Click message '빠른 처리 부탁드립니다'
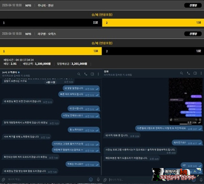The width and height of the screenshot is (204, 184). pyautogui.click(x=79, y=95)
